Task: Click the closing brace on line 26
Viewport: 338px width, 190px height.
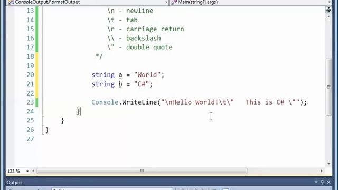Action: (47, 130)
